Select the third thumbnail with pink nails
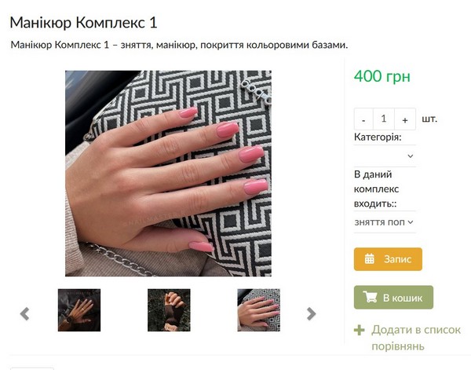This screenshot has height=370, width=471. point(258,310)
